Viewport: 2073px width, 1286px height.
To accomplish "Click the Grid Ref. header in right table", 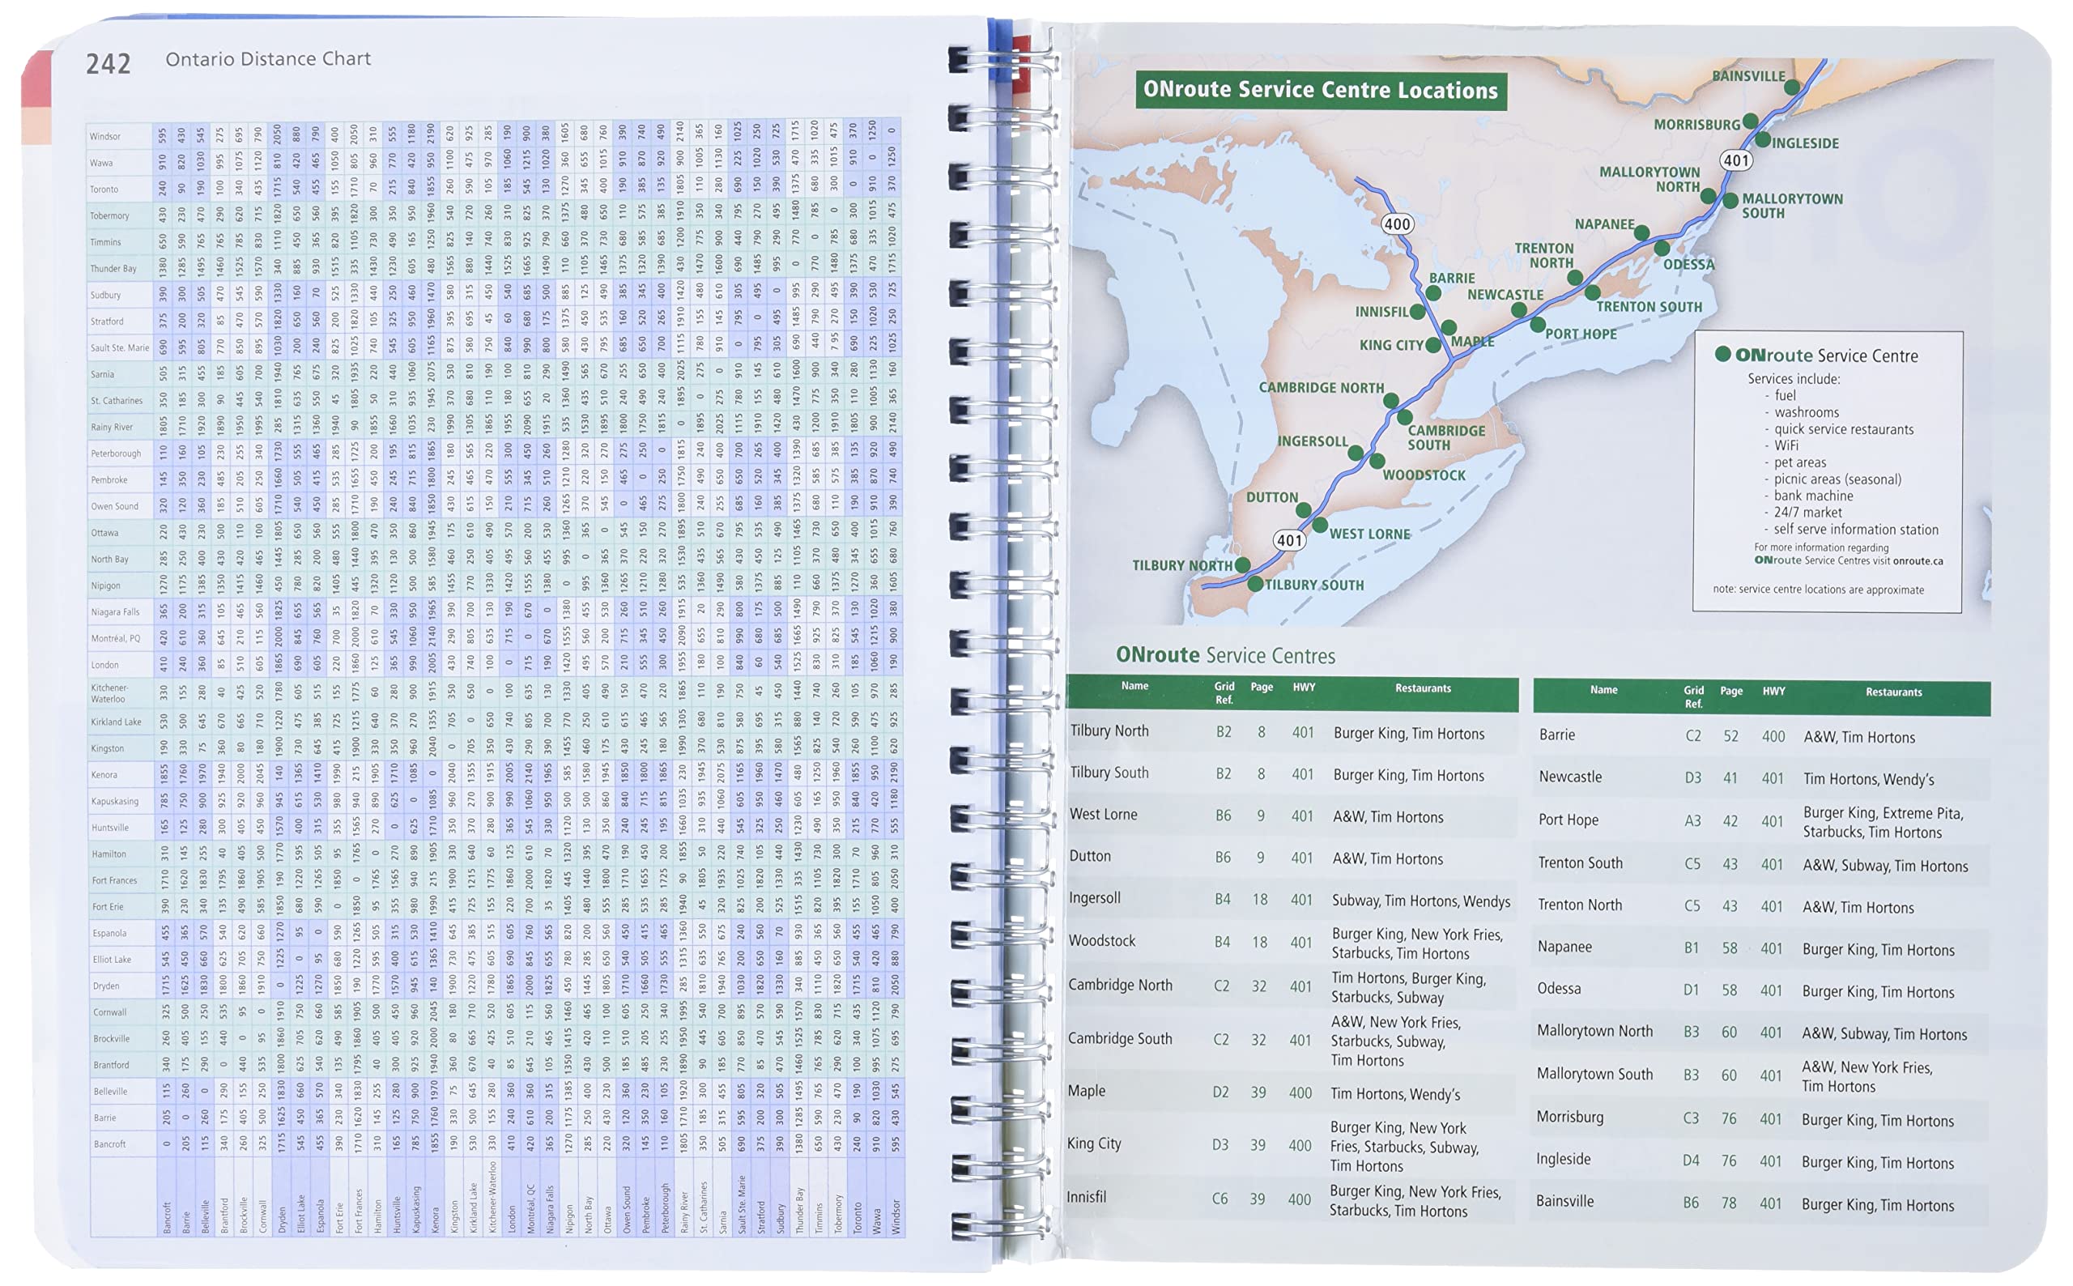I will pyautogui.click(x=1693, y=696).
